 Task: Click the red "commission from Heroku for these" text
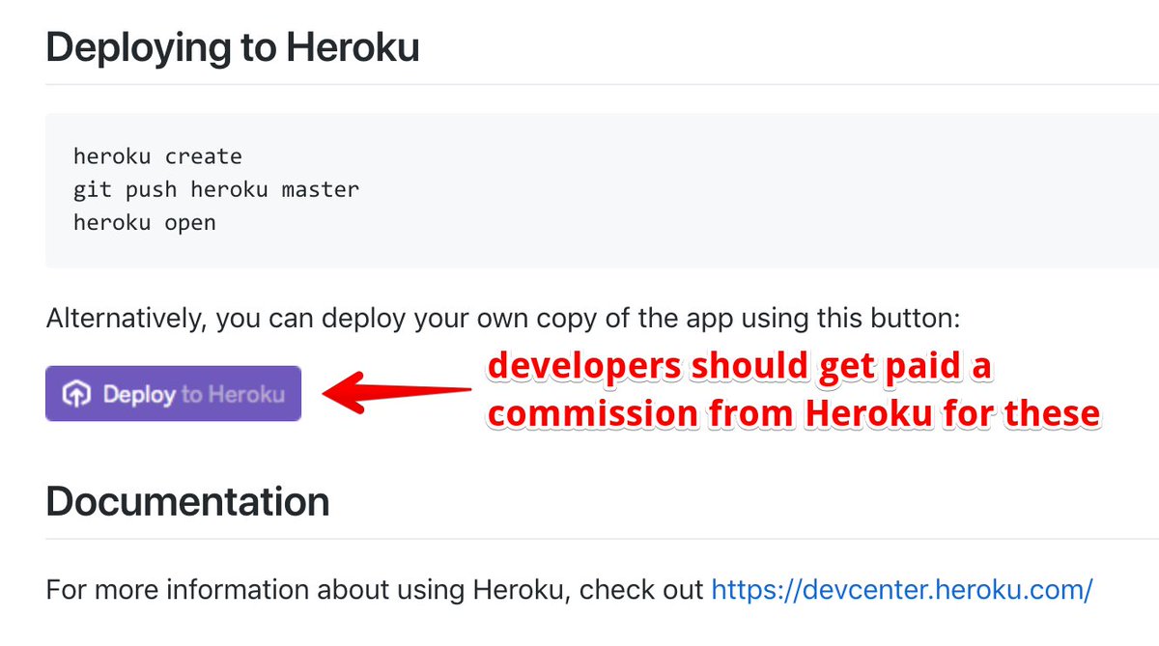point(793,413)
